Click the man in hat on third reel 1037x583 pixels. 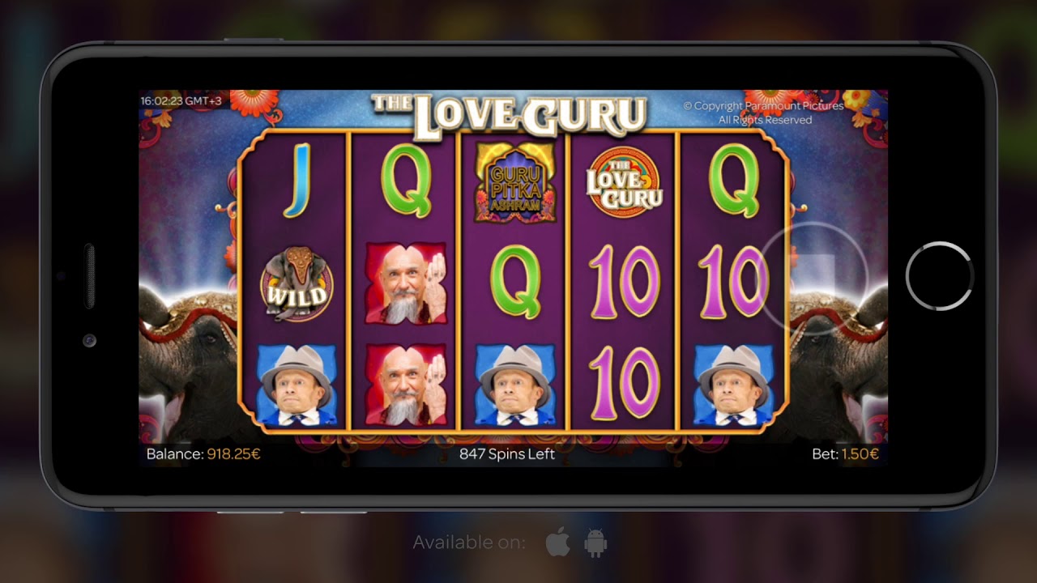[x=515, y=384]
